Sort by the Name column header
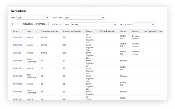This screenshot has height=109, width=175. pyautogui.click(x=89, y=31)
